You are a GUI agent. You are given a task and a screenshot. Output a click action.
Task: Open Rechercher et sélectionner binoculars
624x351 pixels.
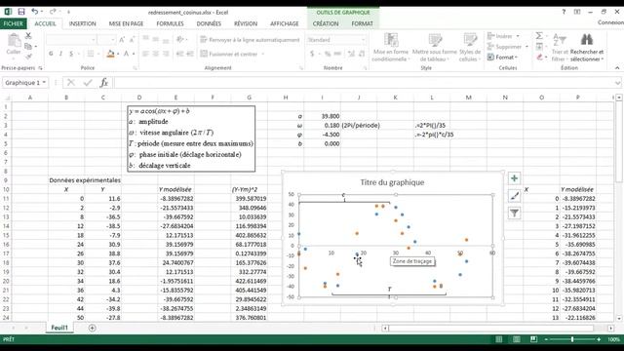(x=587, y=48)
